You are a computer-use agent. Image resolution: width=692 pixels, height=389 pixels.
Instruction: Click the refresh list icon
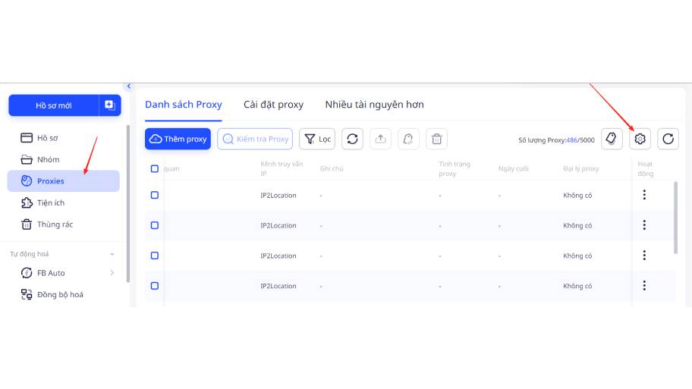[668, 139]
